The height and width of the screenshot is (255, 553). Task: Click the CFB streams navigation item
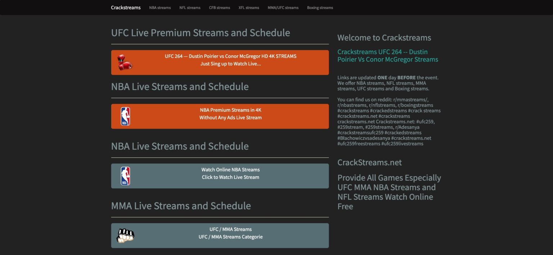click(219, 7)
